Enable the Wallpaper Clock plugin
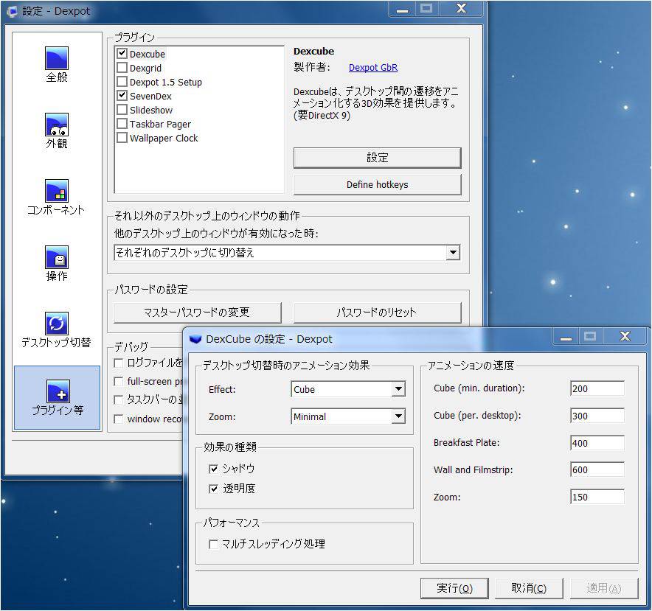 pyautogui.click(x=122, y=138)
